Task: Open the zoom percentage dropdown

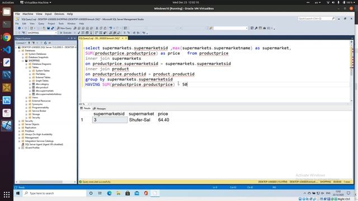Action: (x=88, y=104)
